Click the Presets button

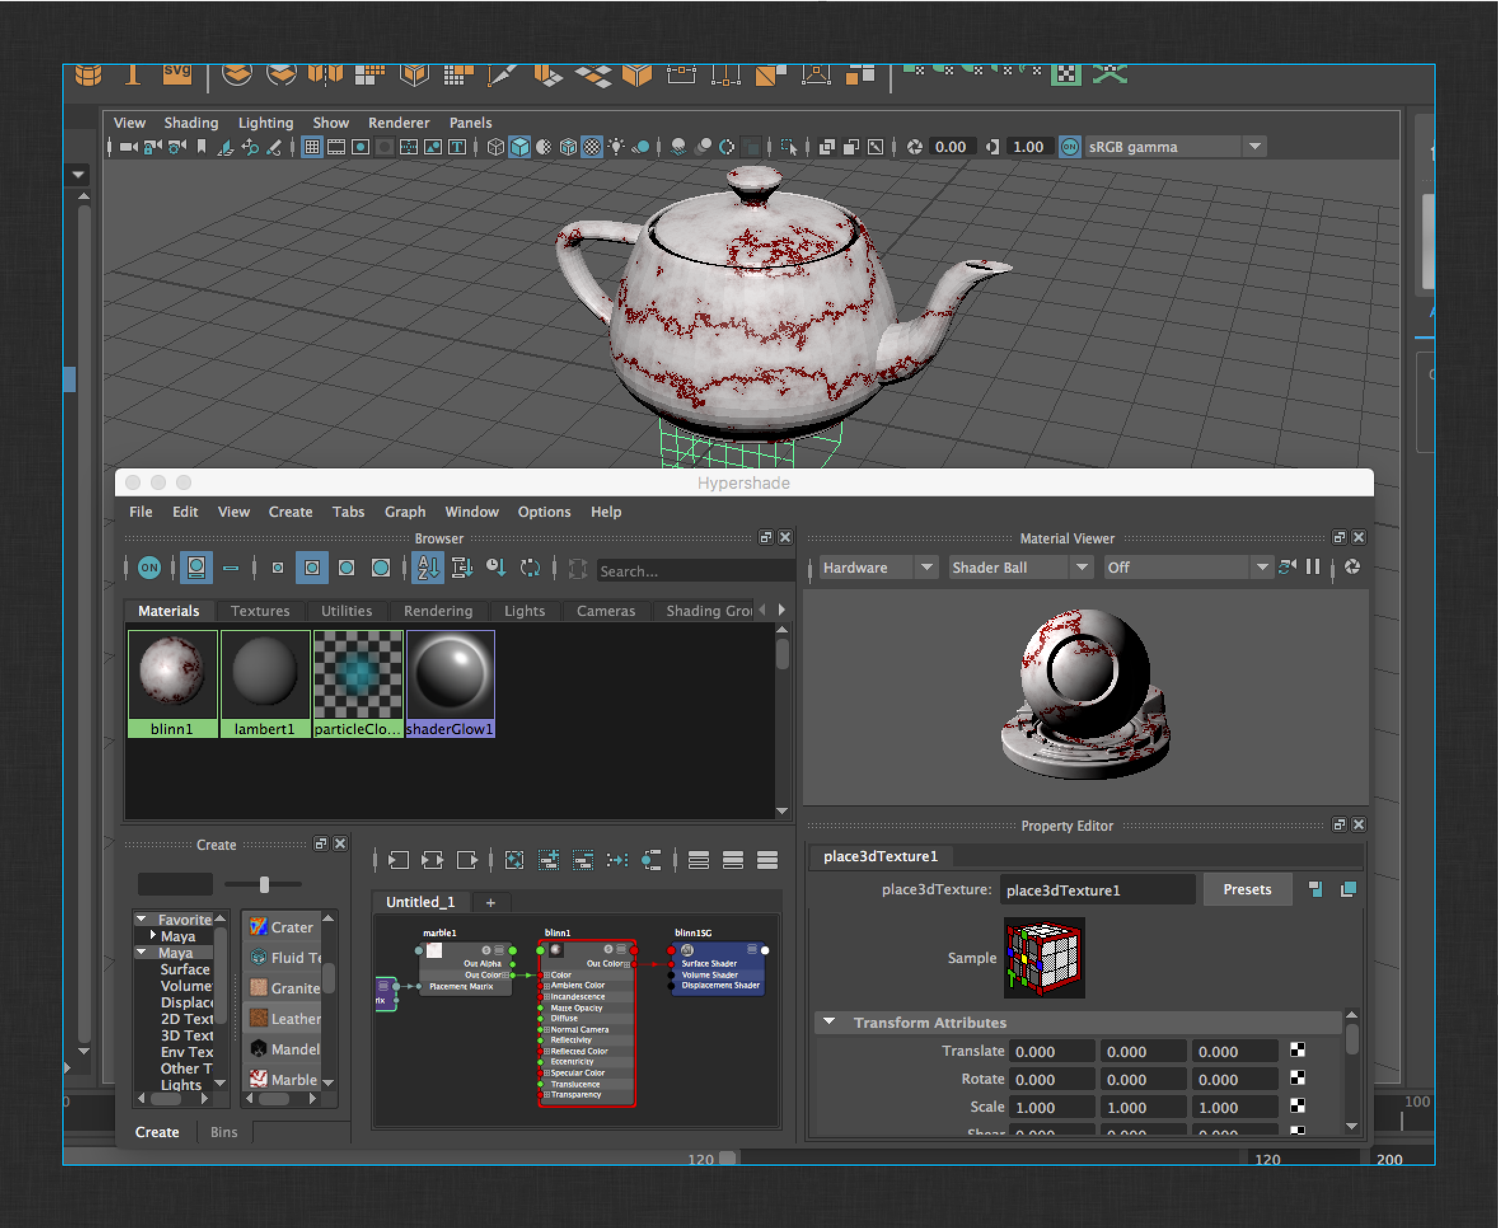1247,889
